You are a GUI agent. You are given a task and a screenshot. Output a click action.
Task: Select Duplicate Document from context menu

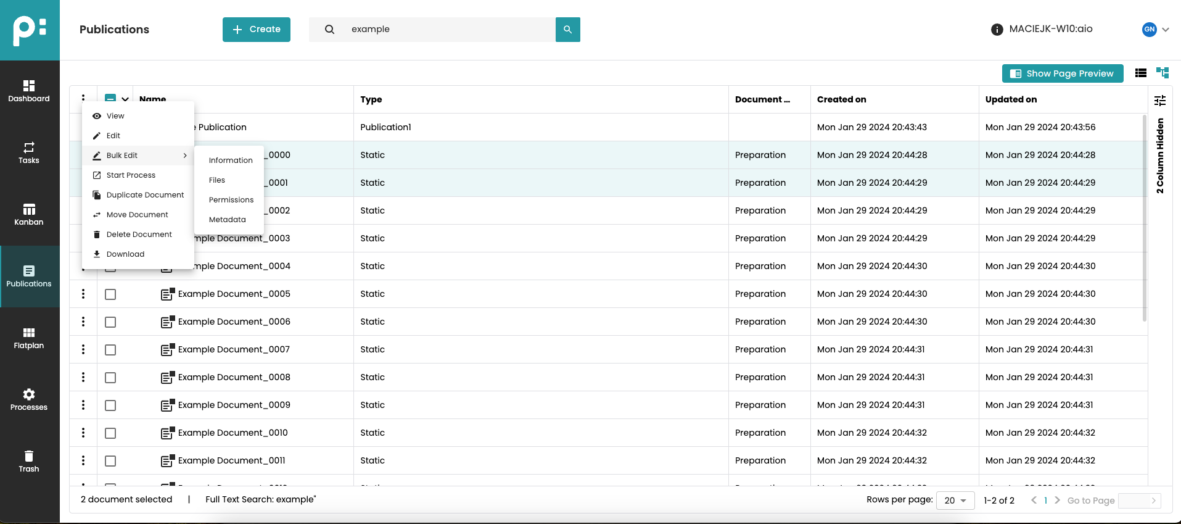click(x=145, y=195)
